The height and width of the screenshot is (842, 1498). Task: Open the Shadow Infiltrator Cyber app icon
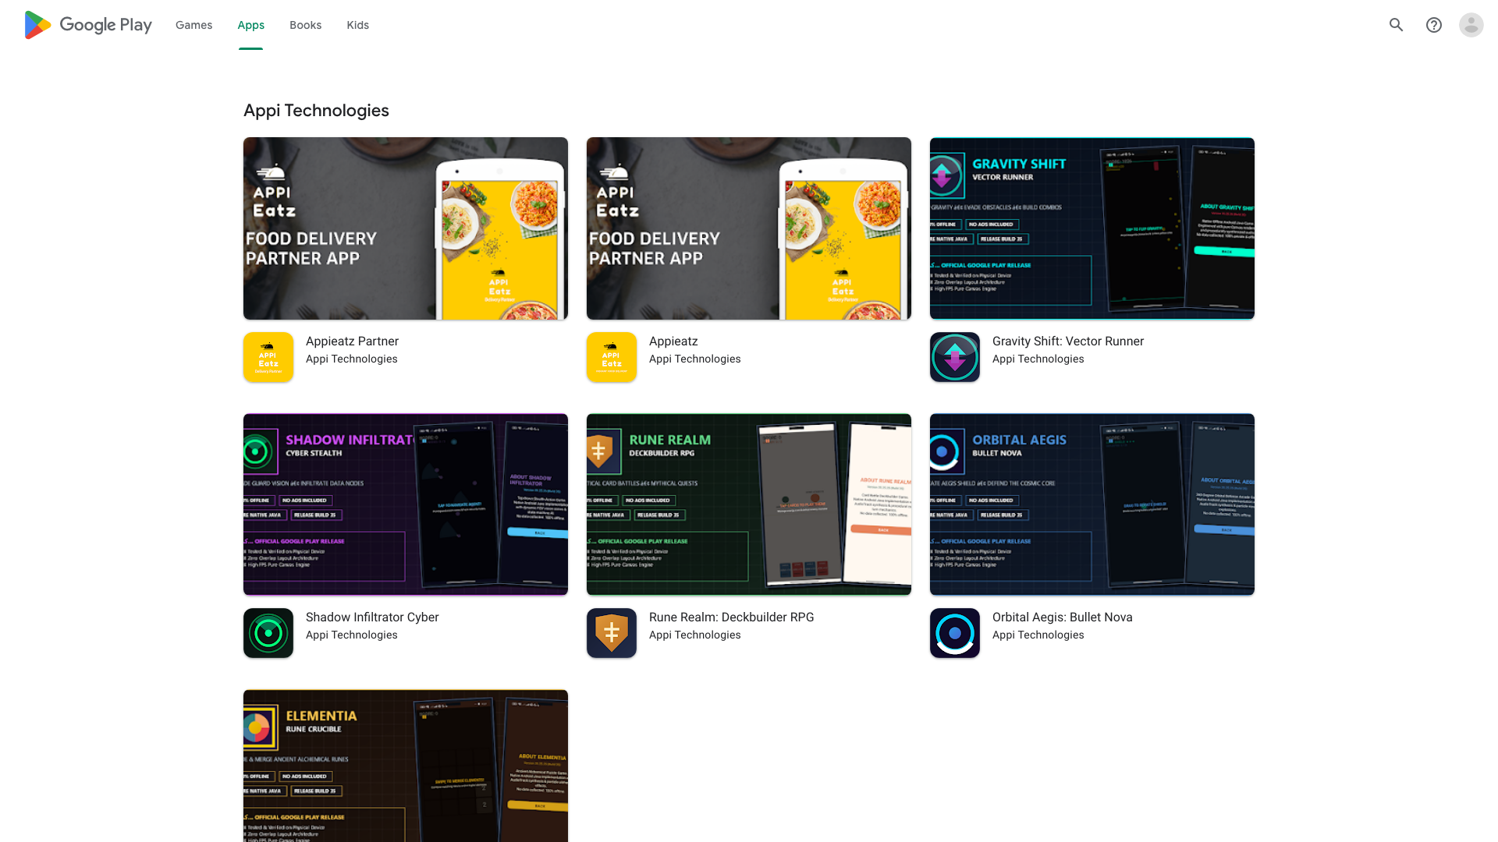(x=268, y=633)
